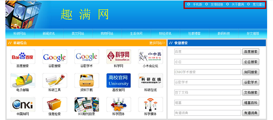Select the 财经资讯 navigation tab
The width and height of the screenshot is (273, 120).
[165, 33]
